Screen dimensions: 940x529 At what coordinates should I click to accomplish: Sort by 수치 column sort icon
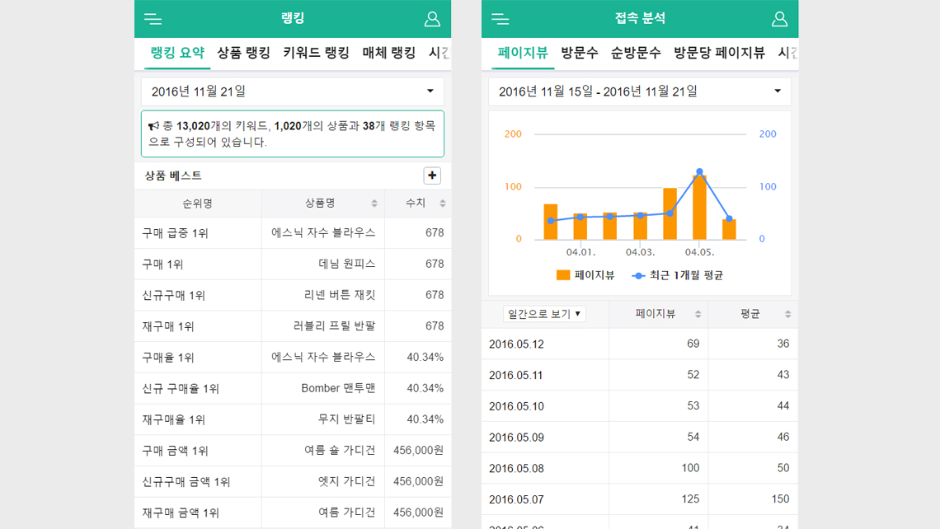tap(443, 204)
